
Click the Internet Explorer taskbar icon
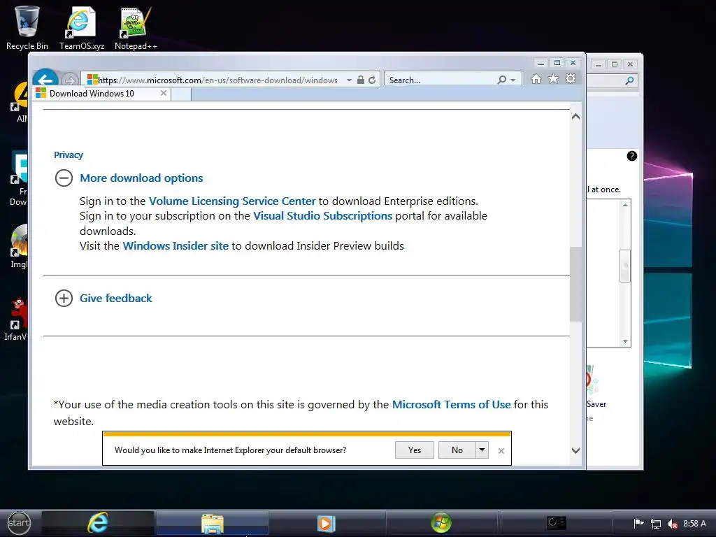[98, 523]
